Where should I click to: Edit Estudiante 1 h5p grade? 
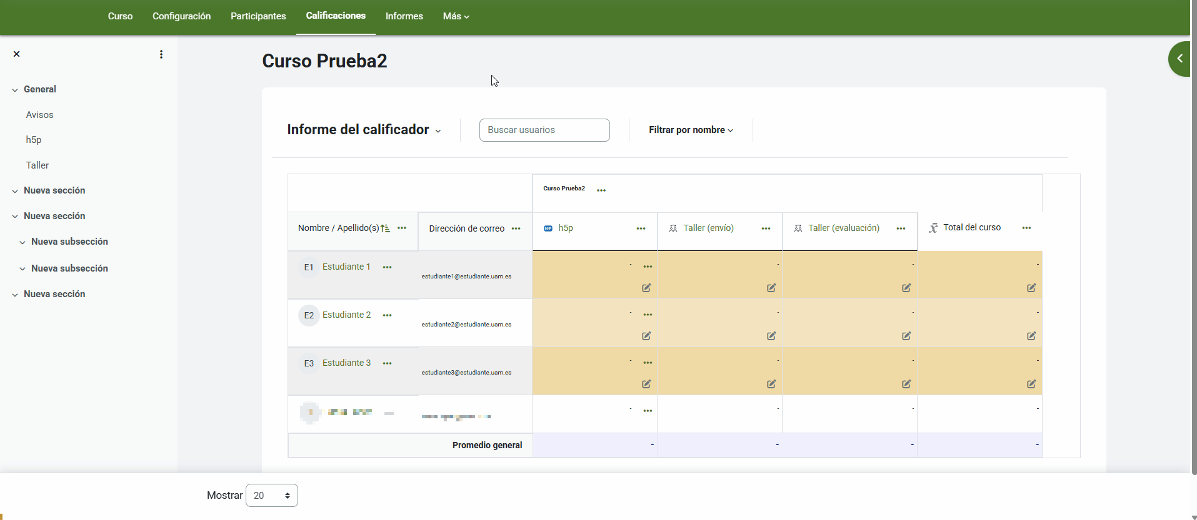coord(646,288)
